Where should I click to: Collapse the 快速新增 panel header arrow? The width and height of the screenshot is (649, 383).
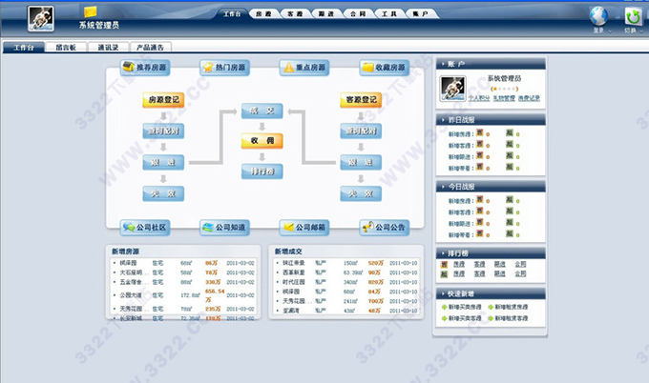pyautogui.click(x=443, y=293)
